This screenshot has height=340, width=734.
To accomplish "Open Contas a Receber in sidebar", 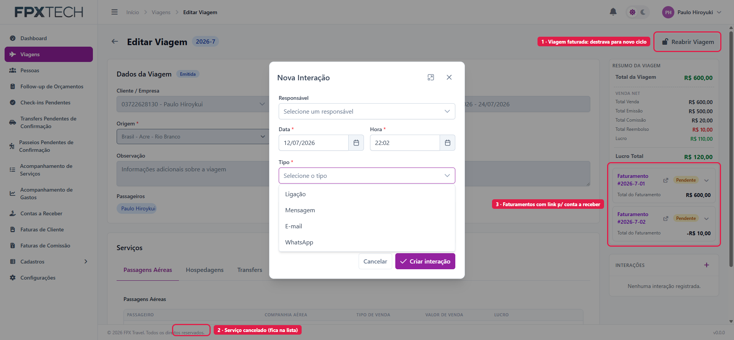I will (x=49, y=213).
